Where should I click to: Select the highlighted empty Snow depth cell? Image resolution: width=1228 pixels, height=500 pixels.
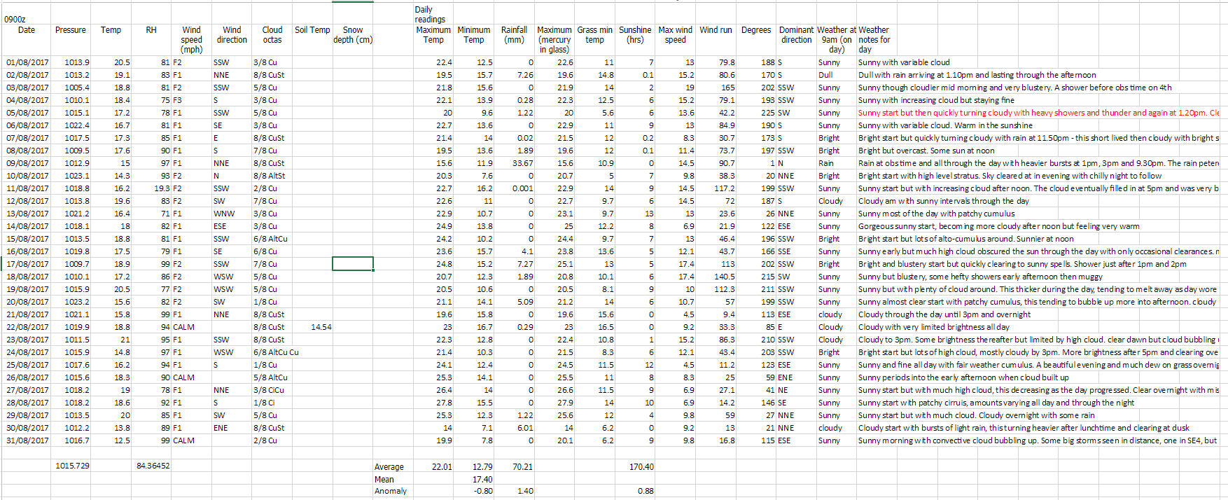[x=352, y=264]
